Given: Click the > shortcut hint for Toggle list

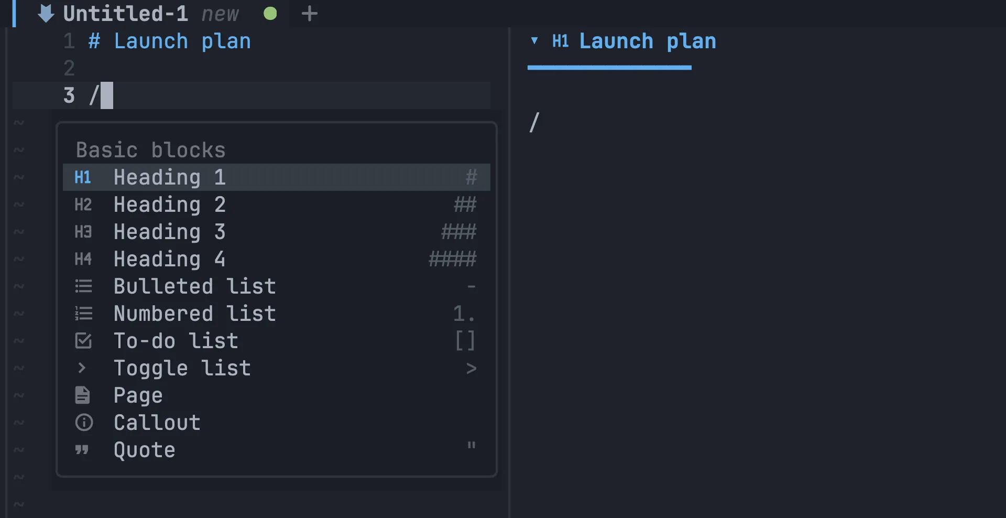Looking at the screenshot, I should (x=472, y=369).
